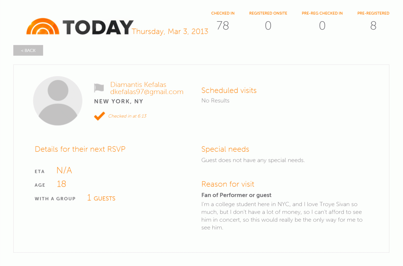The height and width of the screenshot is (266, 403).
Task: Select the PRE-REGISTERED counter
Action: click(373, 21)
